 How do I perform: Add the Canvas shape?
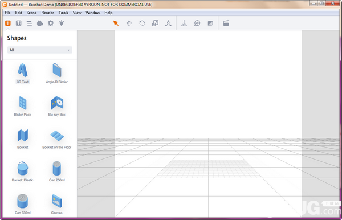pyautogui.click(x=56, y=204)
